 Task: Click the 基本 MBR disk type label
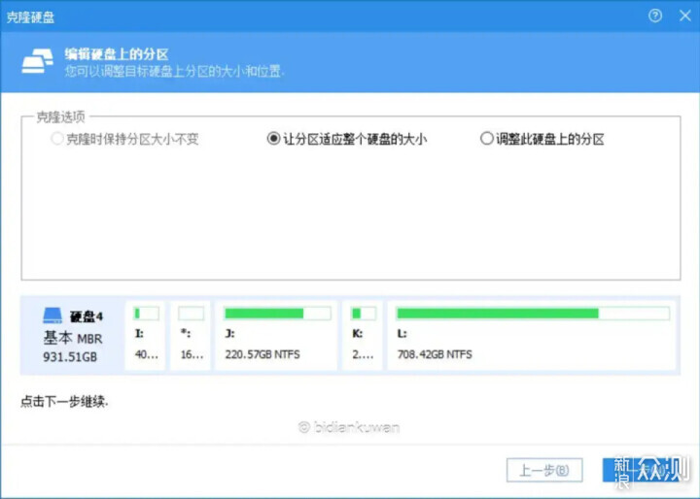point(73,339)
